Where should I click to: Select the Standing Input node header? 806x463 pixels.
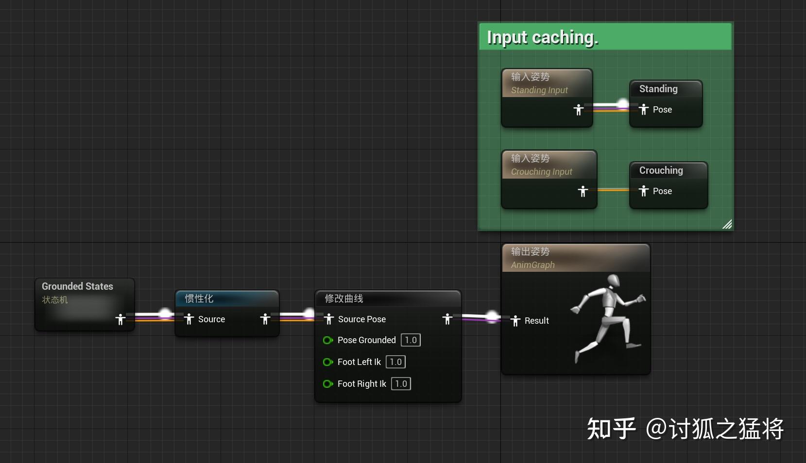pos(547,83)
